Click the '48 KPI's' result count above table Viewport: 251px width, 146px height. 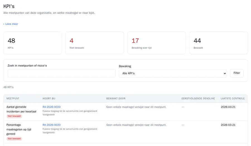[x=8, y=87]
